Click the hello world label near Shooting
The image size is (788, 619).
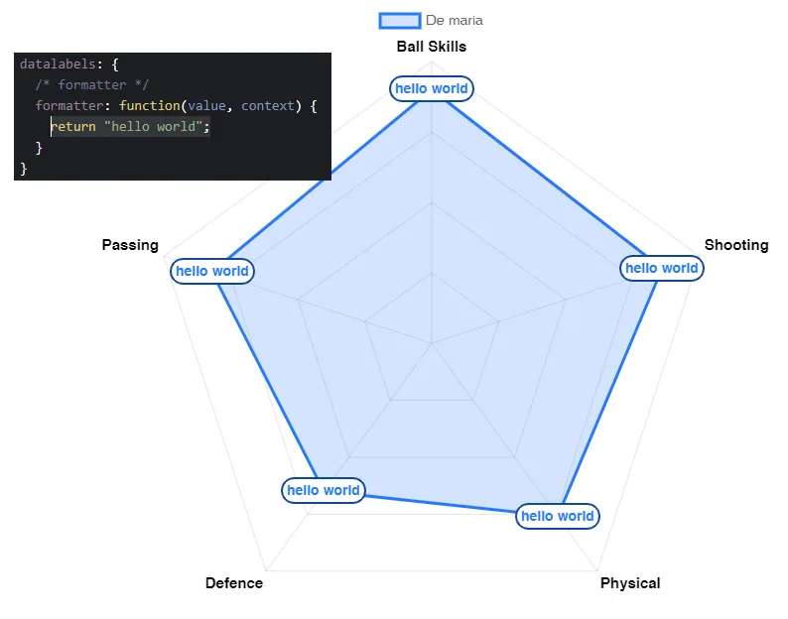661,268
